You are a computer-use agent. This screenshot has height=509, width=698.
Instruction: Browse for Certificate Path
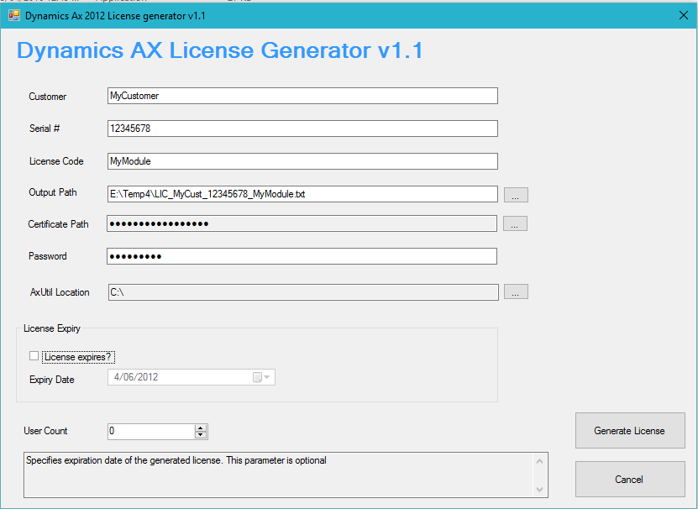515,223
